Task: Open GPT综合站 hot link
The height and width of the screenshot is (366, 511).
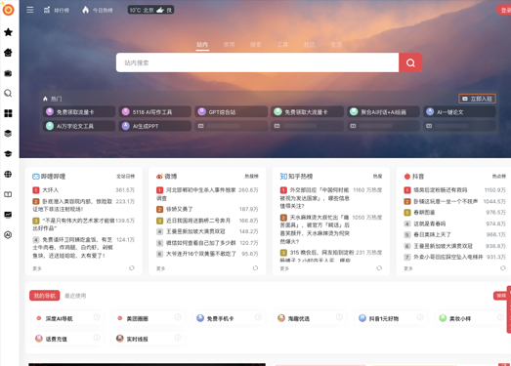Action: point(231,112)
